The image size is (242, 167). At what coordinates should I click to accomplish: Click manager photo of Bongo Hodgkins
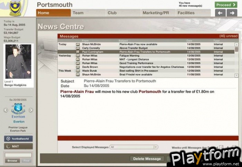click(18, 61)
